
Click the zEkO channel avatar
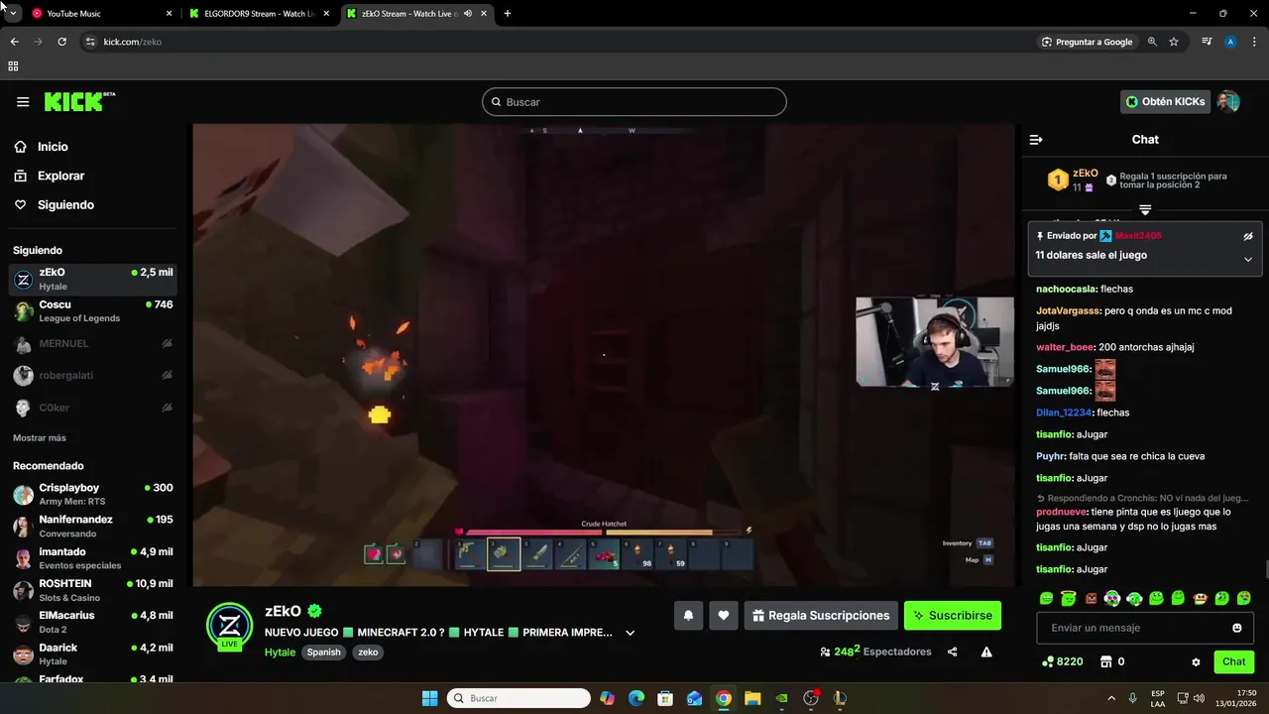[229, 627]
